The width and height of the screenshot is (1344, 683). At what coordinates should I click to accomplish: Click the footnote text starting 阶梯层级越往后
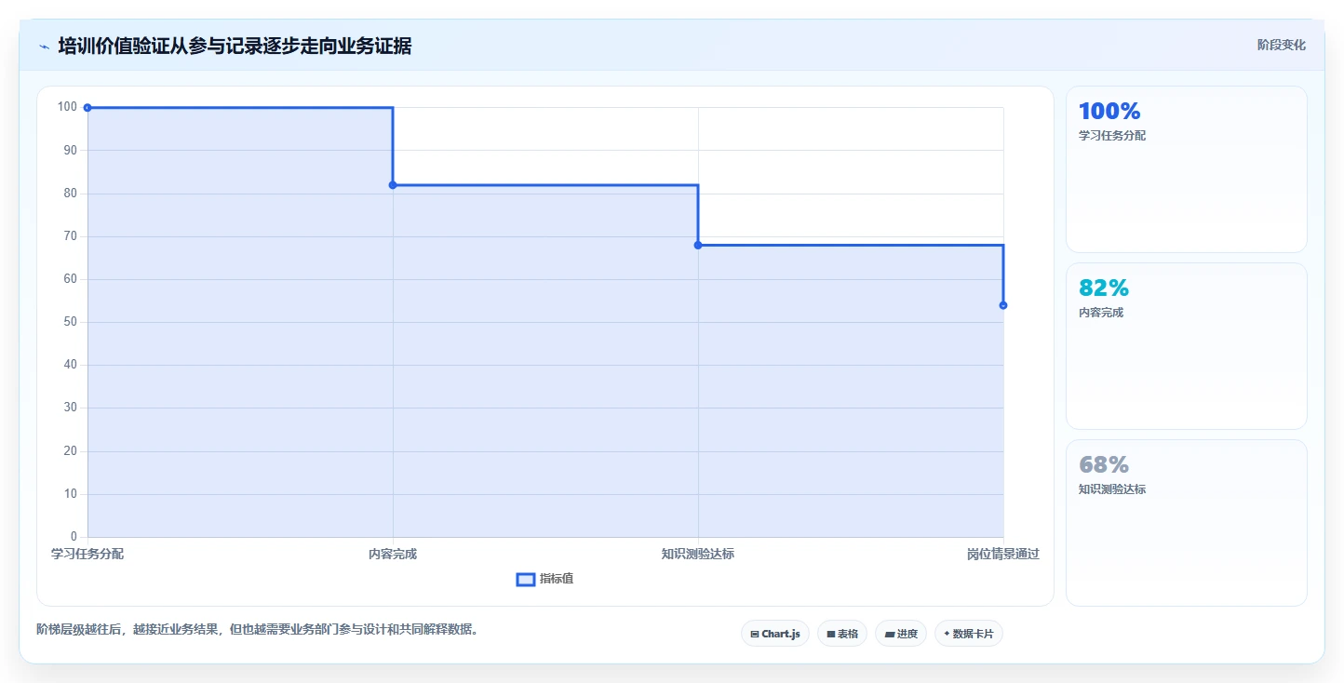(257, 630)
